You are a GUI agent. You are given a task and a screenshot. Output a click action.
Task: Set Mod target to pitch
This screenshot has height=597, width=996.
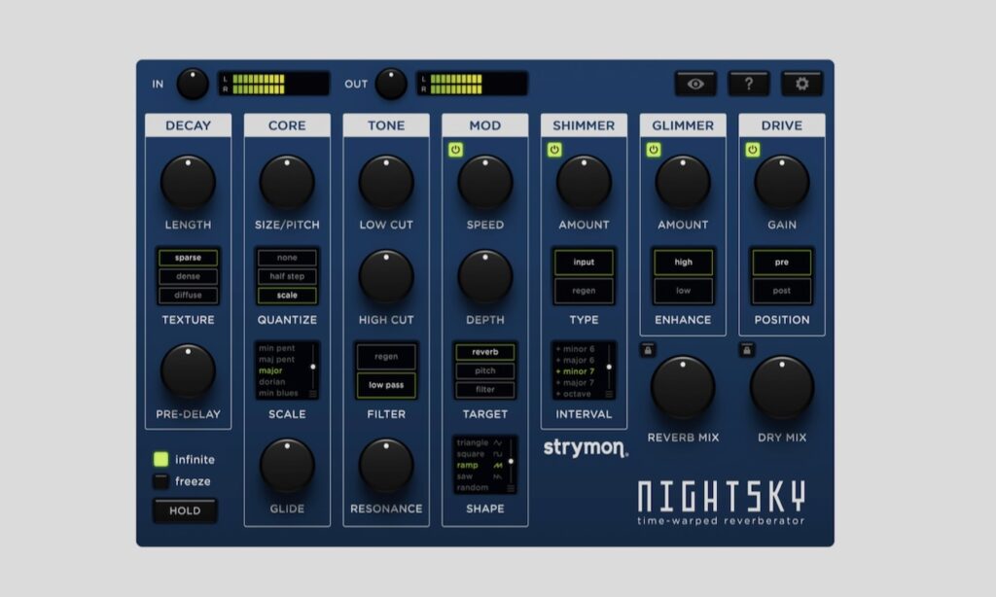click(484, 370)
